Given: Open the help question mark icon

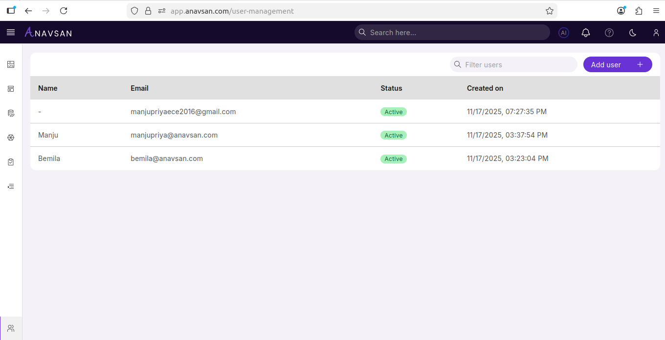Looking at the screenshot, I should 609,33.
